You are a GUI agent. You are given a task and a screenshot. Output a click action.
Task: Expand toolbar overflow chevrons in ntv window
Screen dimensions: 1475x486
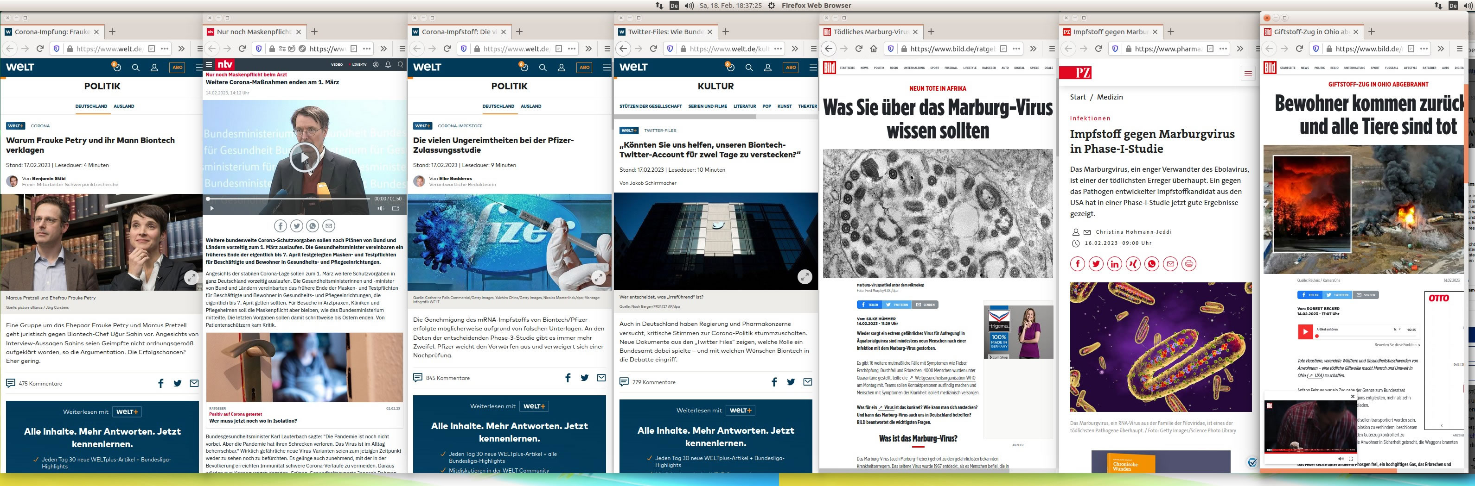click(x=383, y=49)
